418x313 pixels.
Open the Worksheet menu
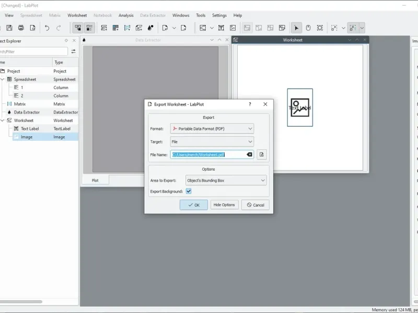[77, 16]
